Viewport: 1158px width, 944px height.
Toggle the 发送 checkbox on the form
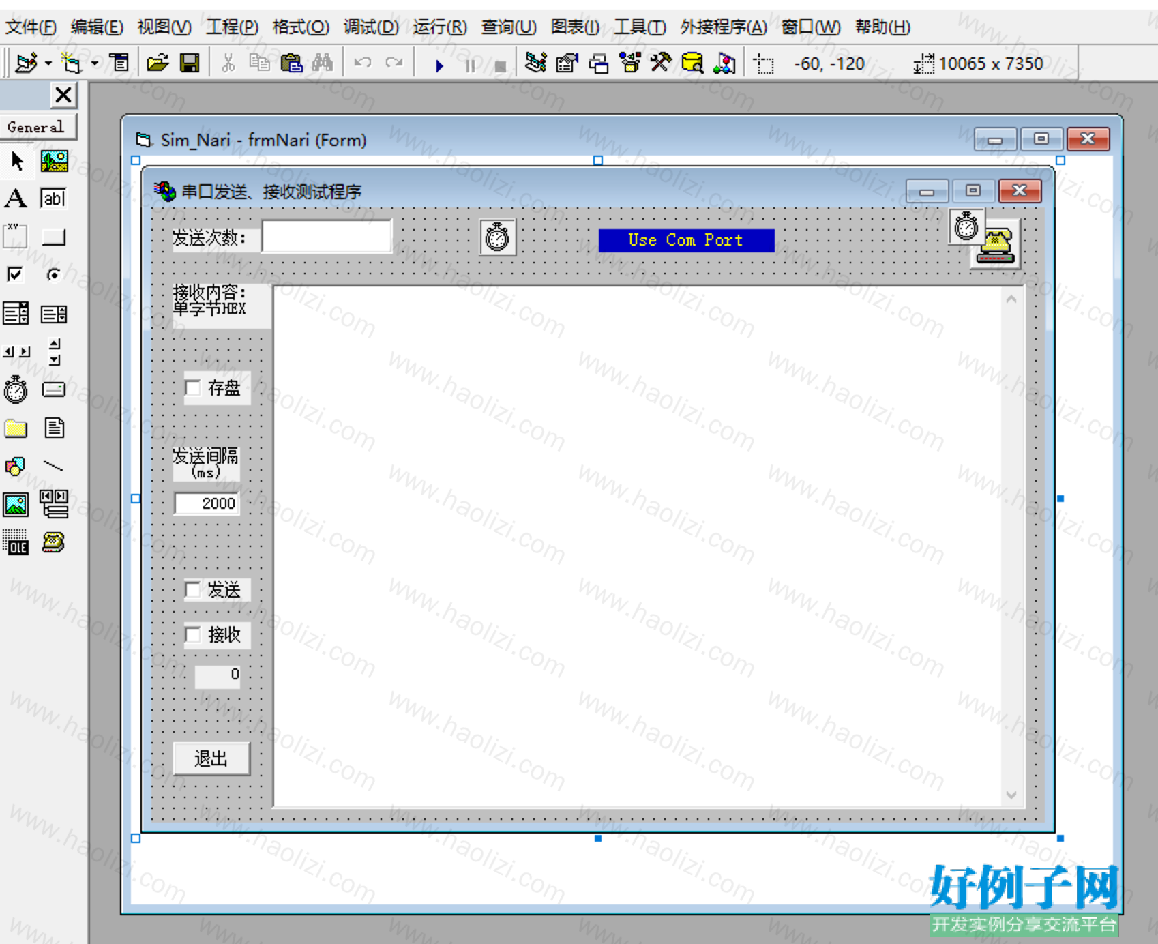click(x=194, y=589)
